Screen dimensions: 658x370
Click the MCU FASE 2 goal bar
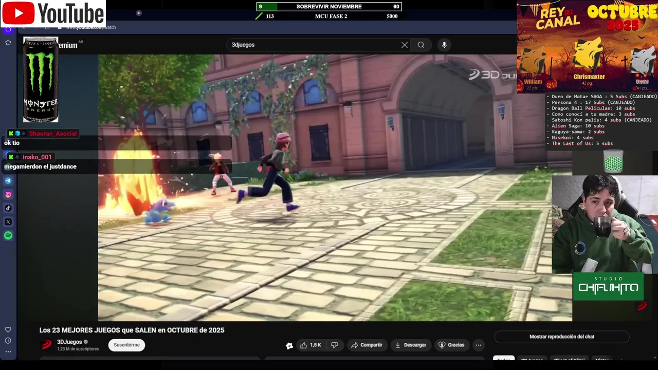point(329,16)
